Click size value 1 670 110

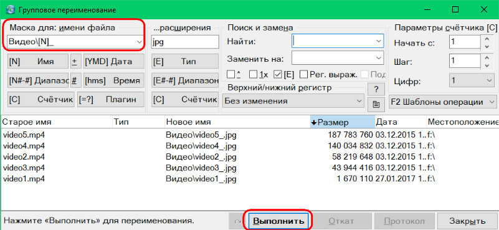[x=355, y=179]
